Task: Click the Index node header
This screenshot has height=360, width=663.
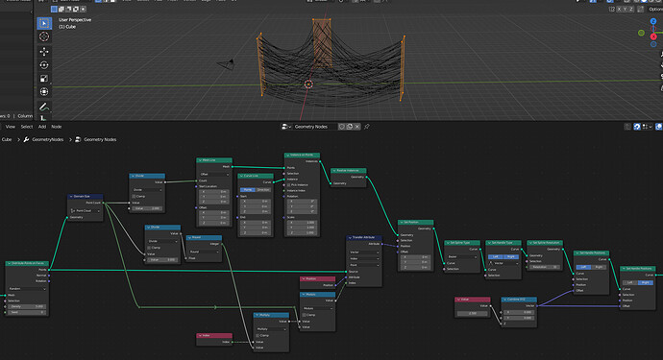Action: [214, 335]
